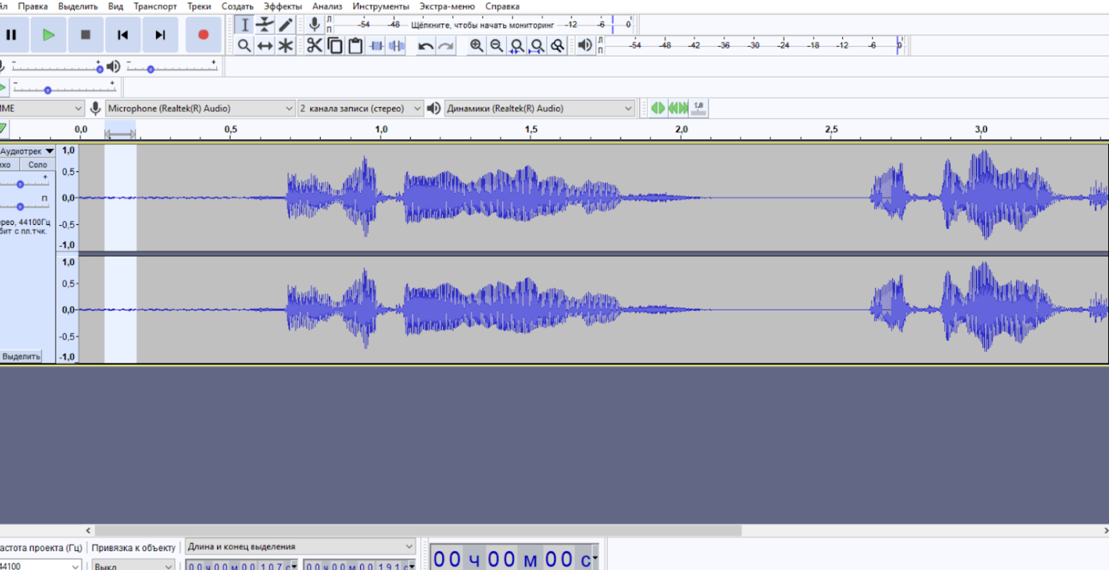Click the horizontal scrollbar left arrow

tap(88, 530)
